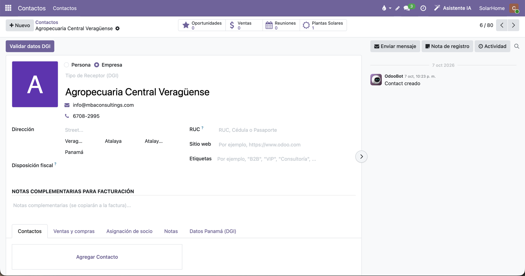Viewport: 525px width, 276px height.
Task: Open the apps grid menu icon
Action: tap(8, 8)
